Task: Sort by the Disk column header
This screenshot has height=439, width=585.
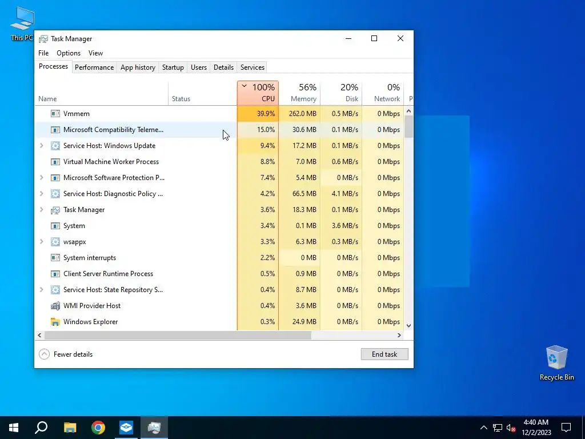Action: [x=341, y=93]
